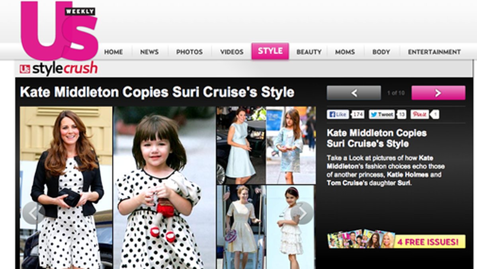Follow the Tom Cruise link in the description

[x=345, y=183]
